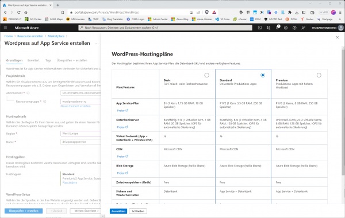This screenshot has width=345, height=218.
Task: Expand the bookmarks overflow arrow
Action: 340,20
